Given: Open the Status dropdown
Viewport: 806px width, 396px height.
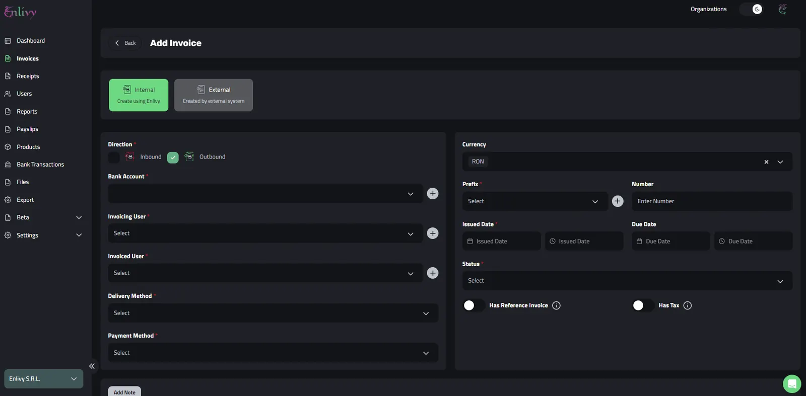Looking at the screenshot, I should tap(627, 281).
